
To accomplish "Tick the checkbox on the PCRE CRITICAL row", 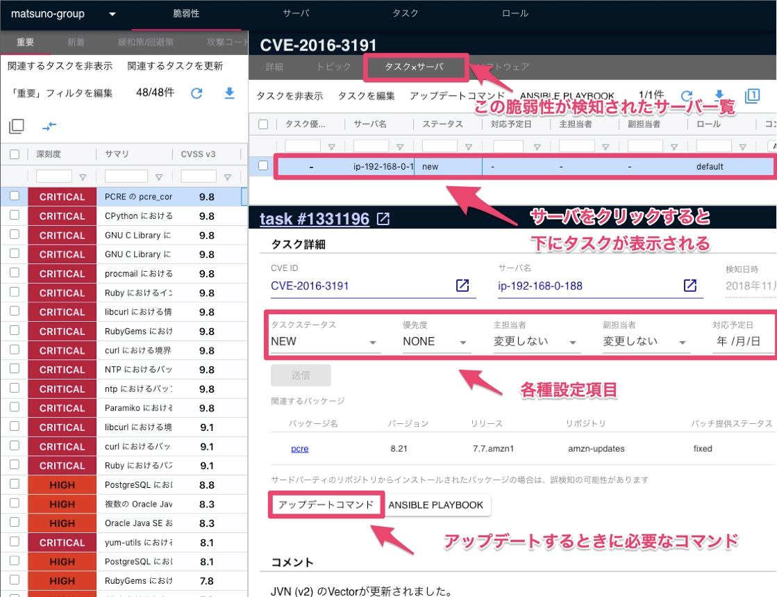I will pyautogui.click(x=14, y=197).
